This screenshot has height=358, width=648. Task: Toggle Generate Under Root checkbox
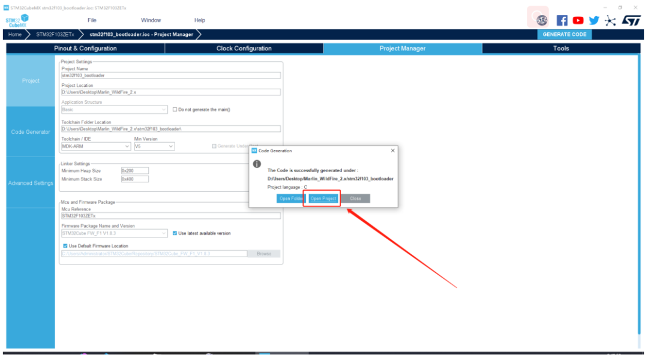214,146
